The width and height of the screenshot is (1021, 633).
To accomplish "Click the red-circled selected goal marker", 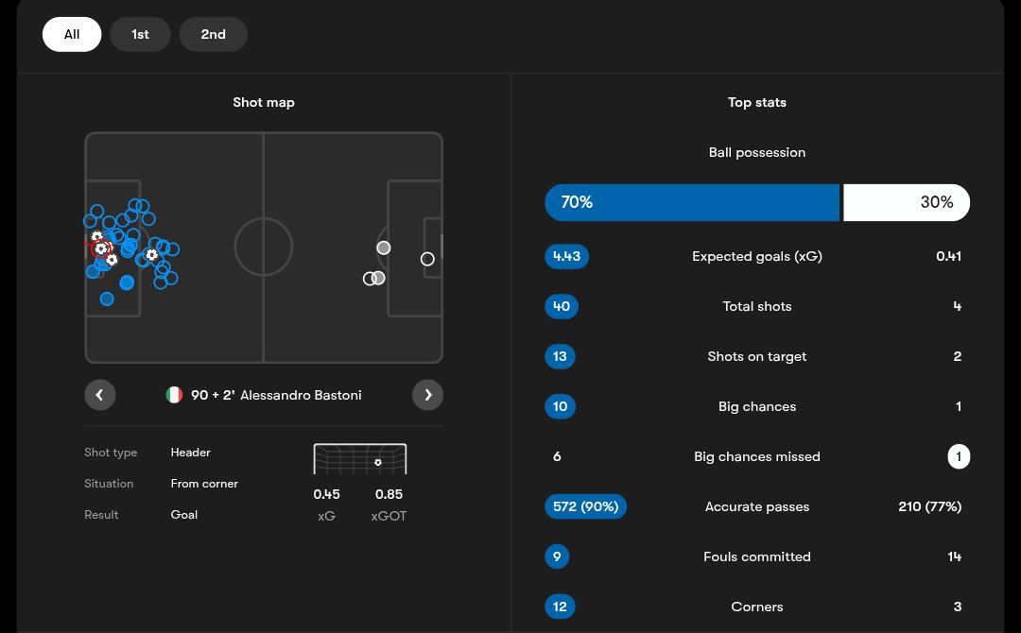I will coord(100,248).
